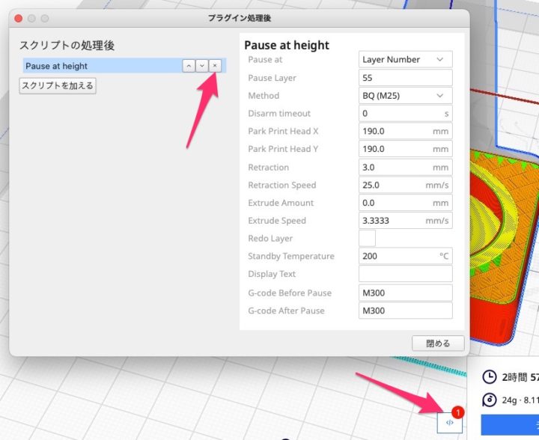Move Pause at height script up
The height and width of the screenshot is (440, 539).
(189, 66)
